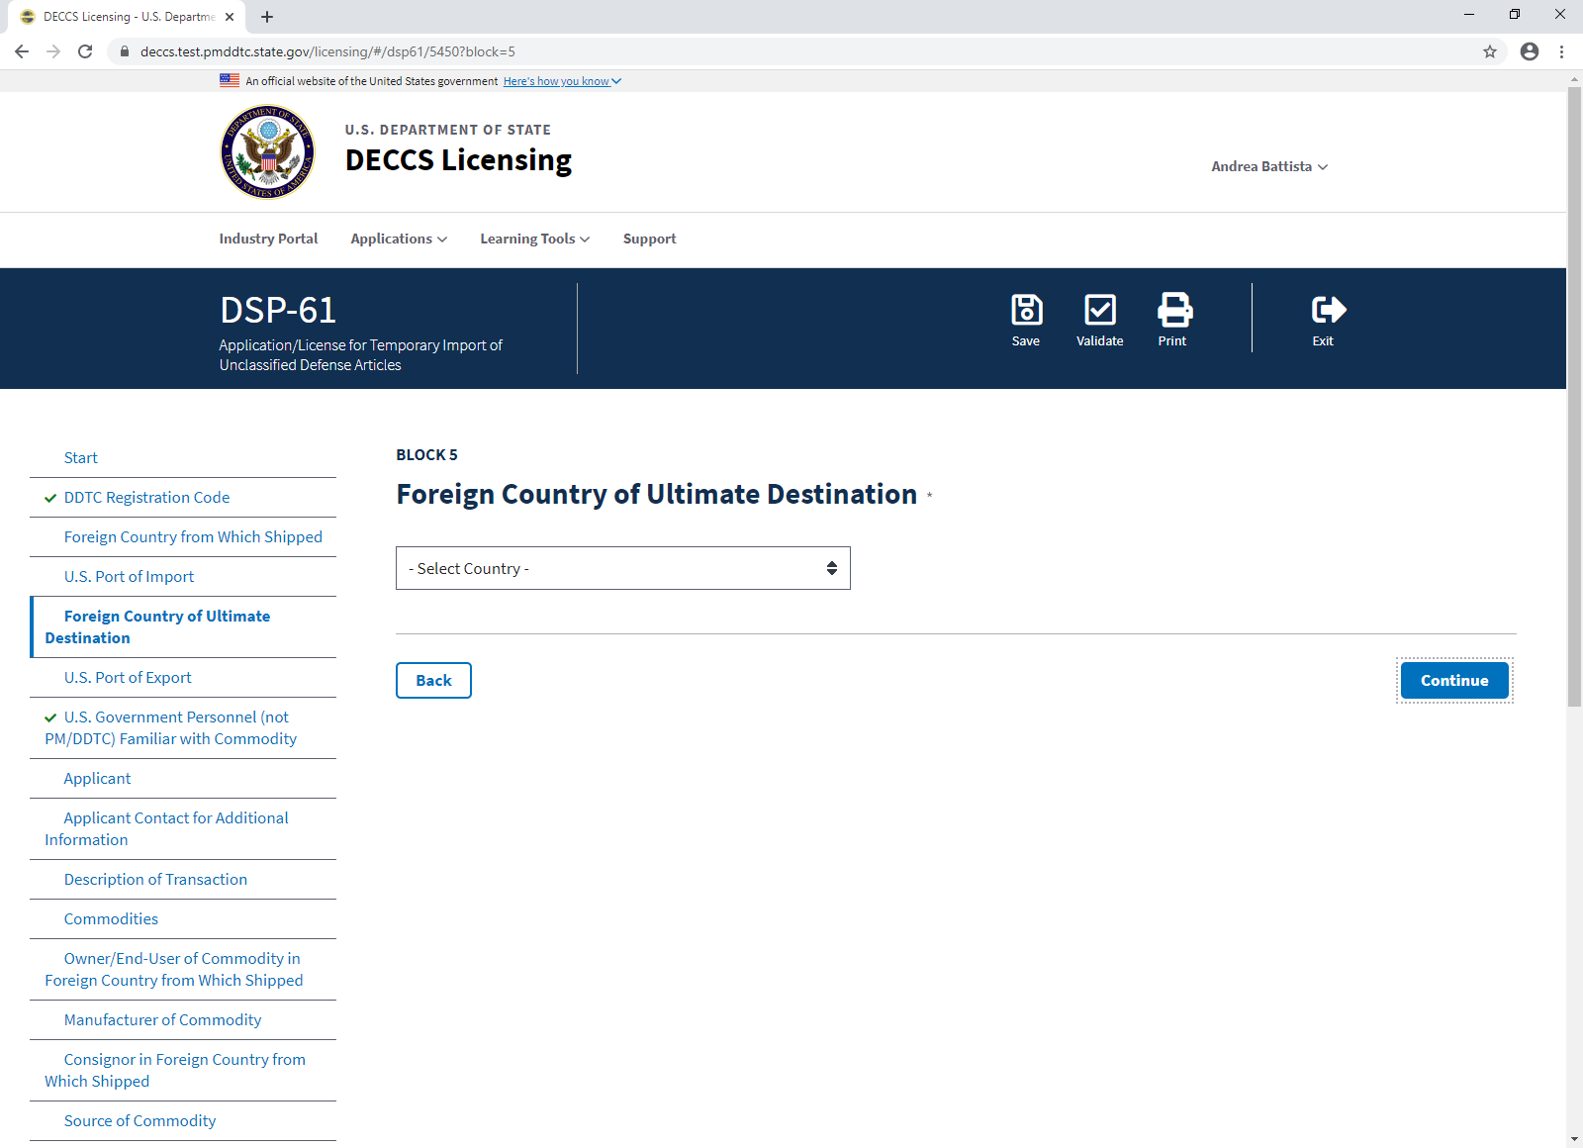View site security lock icon

(x=125, y=51)
